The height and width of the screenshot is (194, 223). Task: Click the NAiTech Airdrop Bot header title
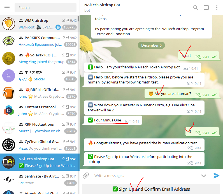point(102,5)
